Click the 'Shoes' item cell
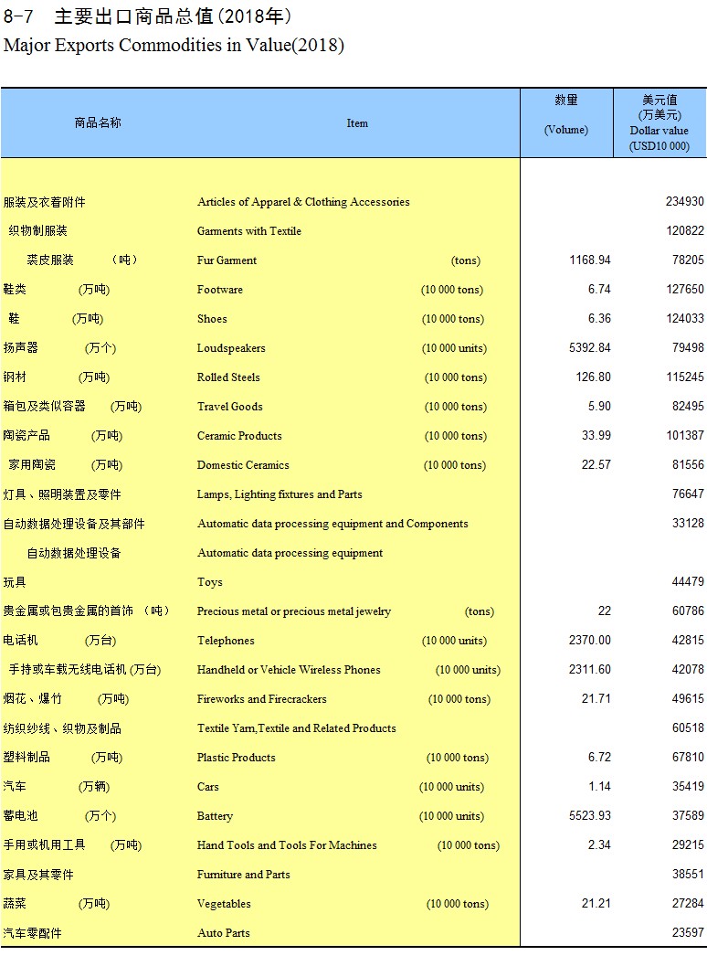 (212, 319)
